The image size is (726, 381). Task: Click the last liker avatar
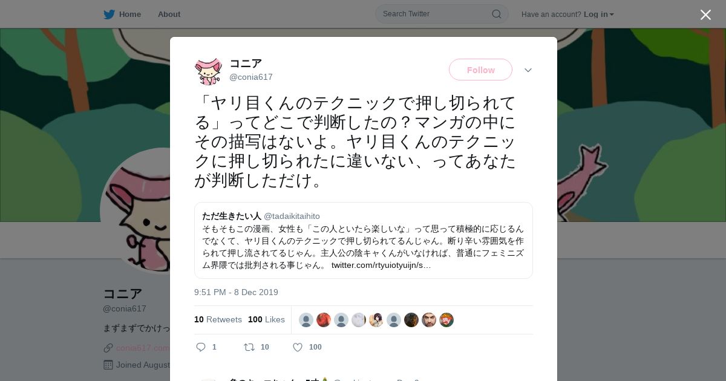click(x=446, y=320)
